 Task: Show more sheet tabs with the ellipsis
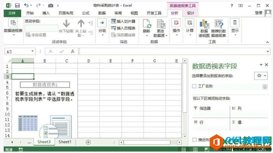(29, 143)
